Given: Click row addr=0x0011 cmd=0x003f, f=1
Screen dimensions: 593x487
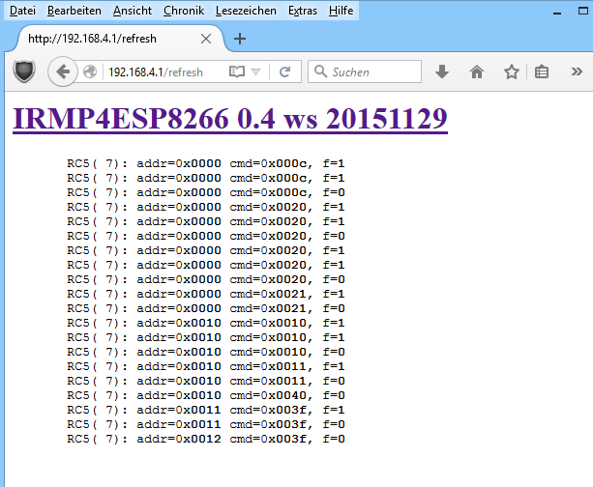Looking at the screenshot, I should tap(206, 410).
